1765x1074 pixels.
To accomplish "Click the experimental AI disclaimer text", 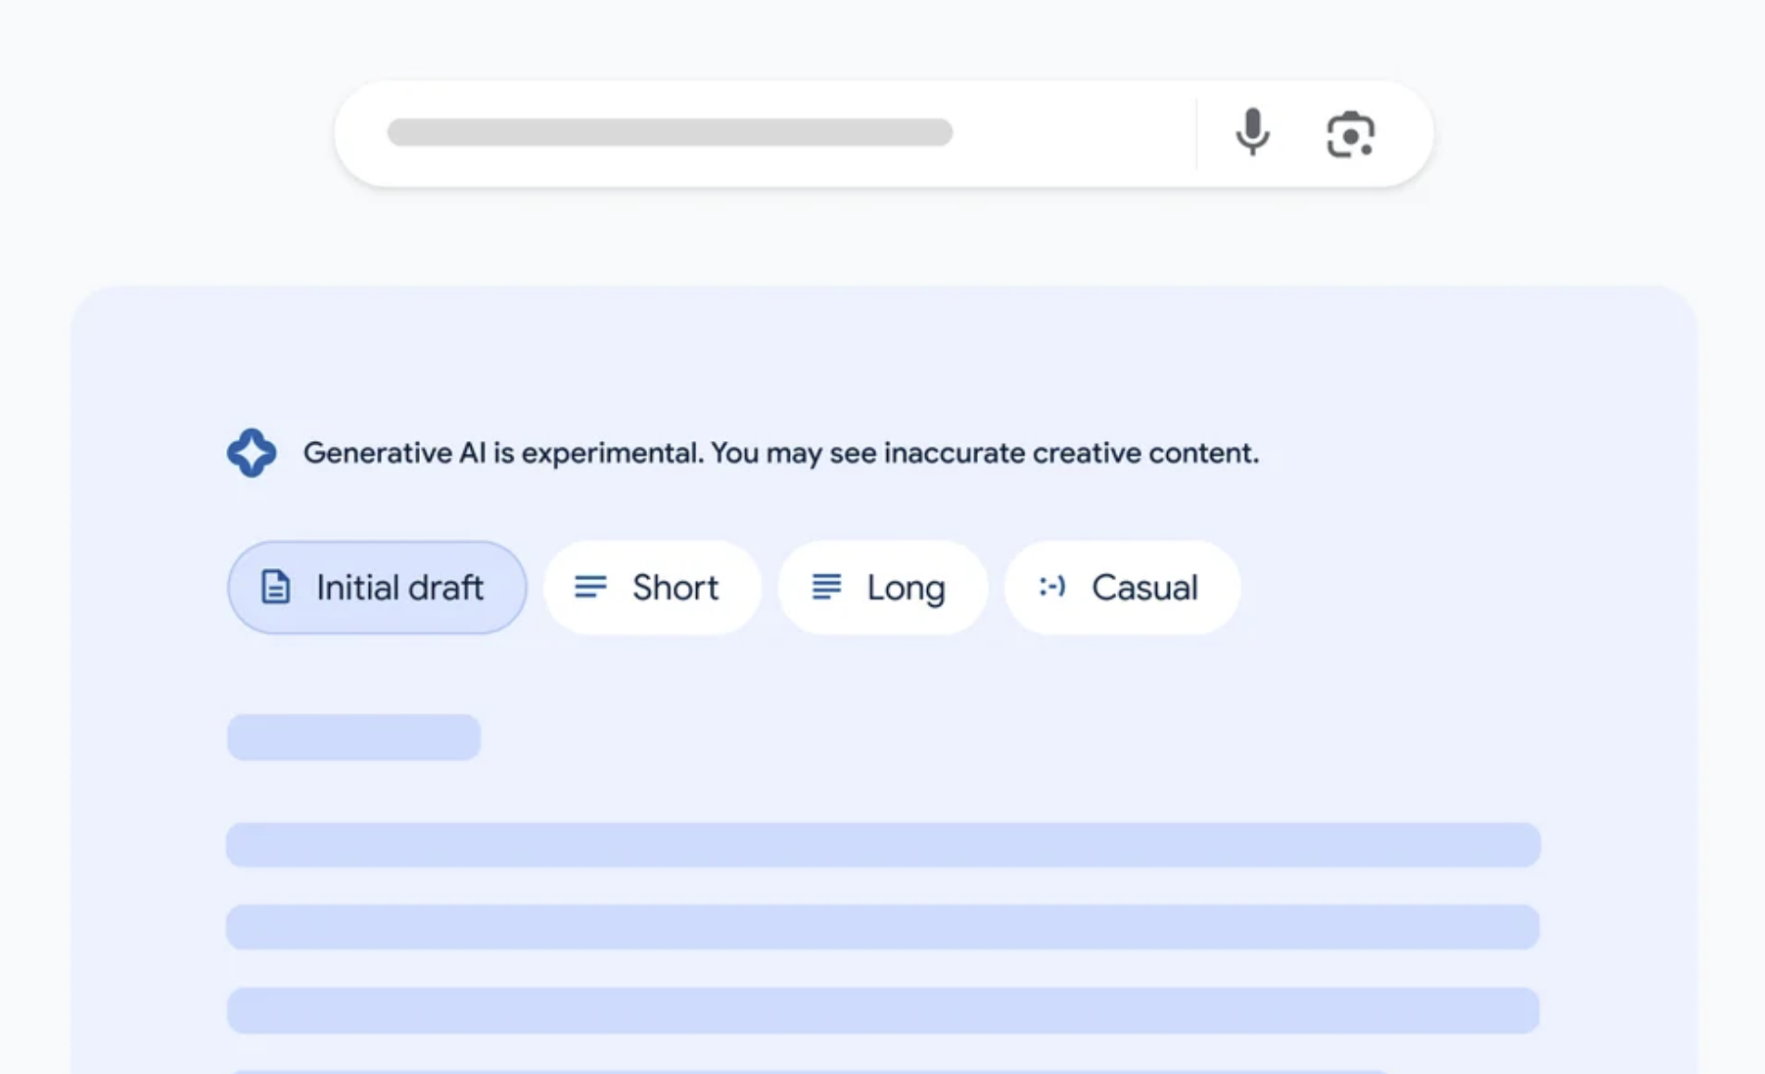I will (x=781, y=452).
